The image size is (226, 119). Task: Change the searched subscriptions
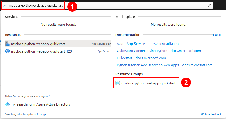(42, 114)
